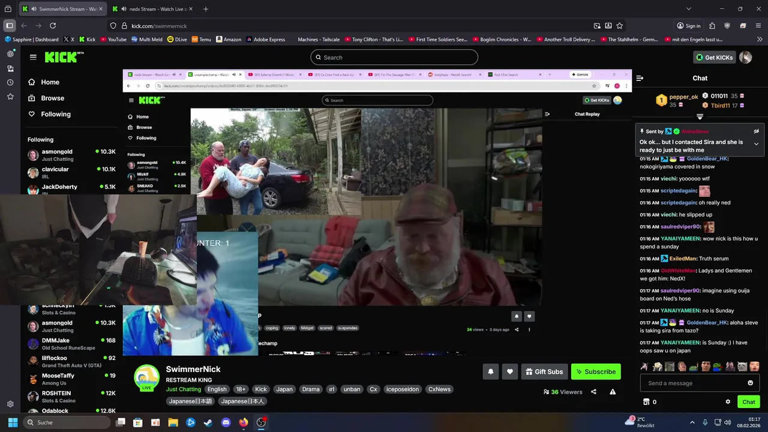The height and width of the screenshot is (432, 768).
Task: Click the Get KICKs button
Action: [714, 57]
